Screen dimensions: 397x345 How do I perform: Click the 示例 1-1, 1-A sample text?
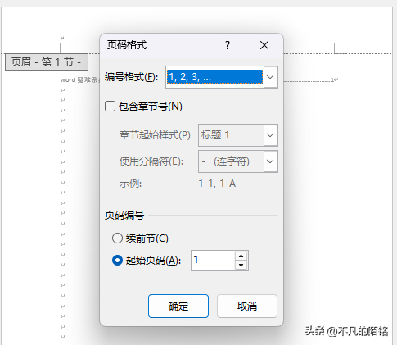(217, 184)
